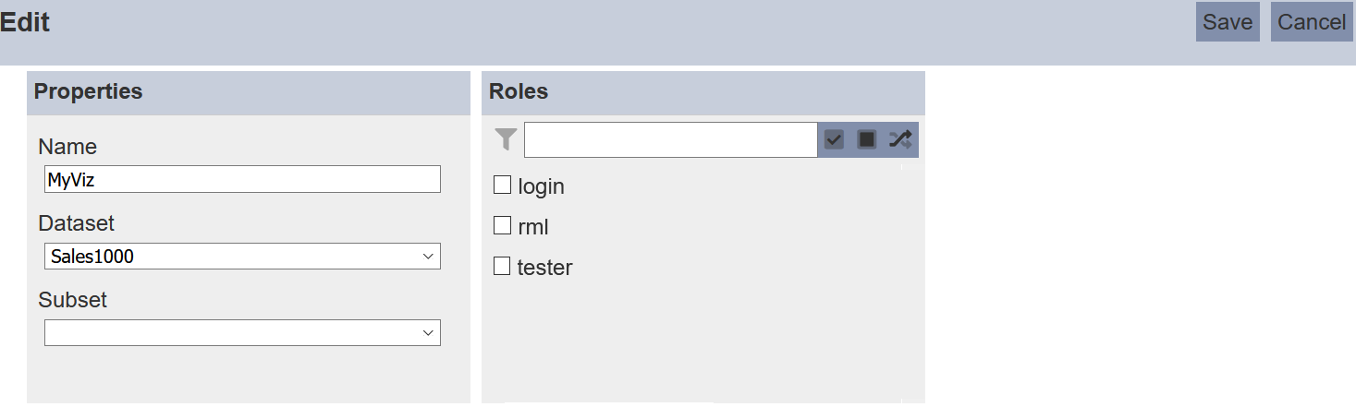1356x407 pixels.
Task: Focus the Name field containing MyViz
Action: coord(242,180)
